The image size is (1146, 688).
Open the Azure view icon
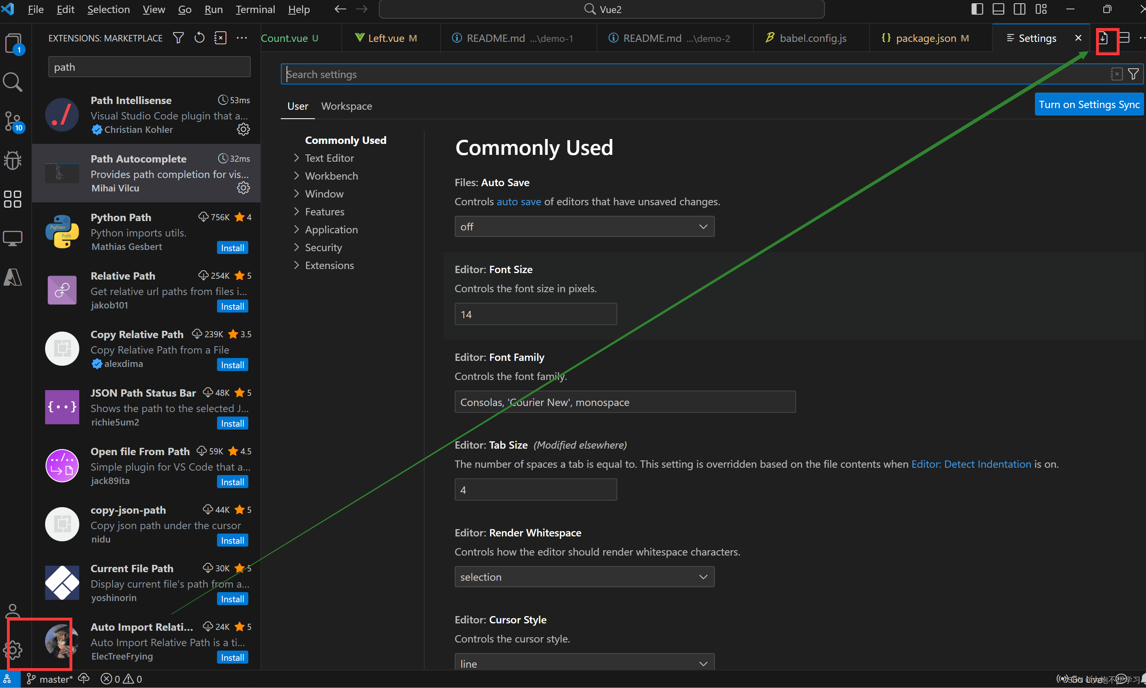tap(13, 278)
